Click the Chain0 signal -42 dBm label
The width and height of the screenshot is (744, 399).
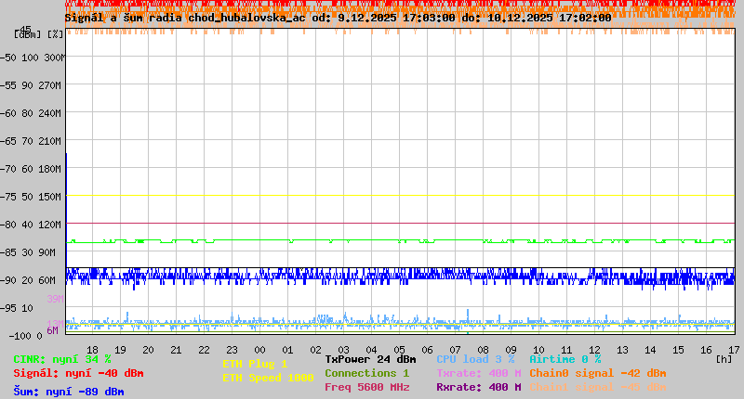point(597,373)
